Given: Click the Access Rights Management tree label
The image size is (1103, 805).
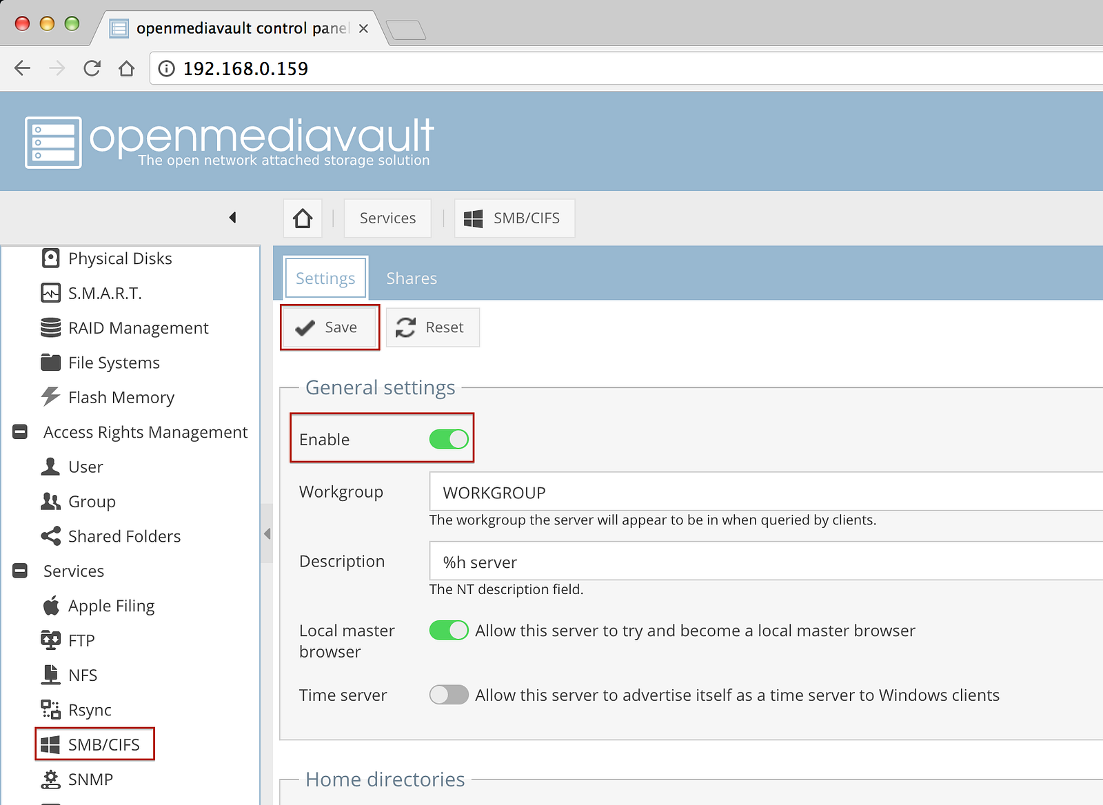Looking at the screenshot, I should [x=145, y=432].
